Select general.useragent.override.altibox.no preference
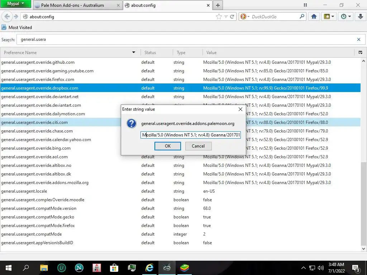 point(180,165)
